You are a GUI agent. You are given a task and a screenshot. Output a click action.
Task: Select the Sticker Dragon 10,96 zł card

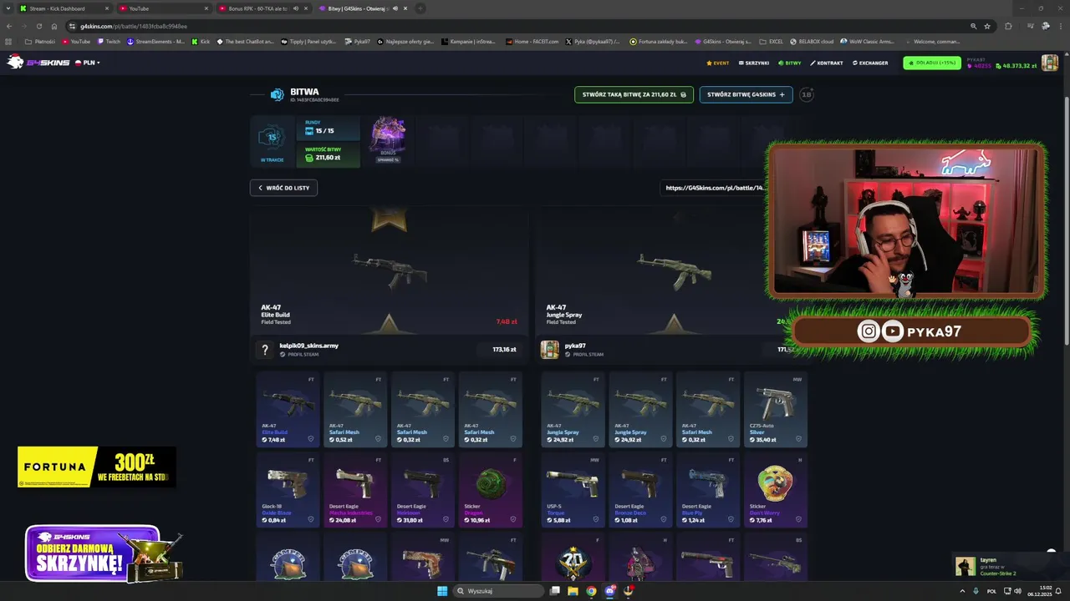pyautogui.click(x=491, y=491)
